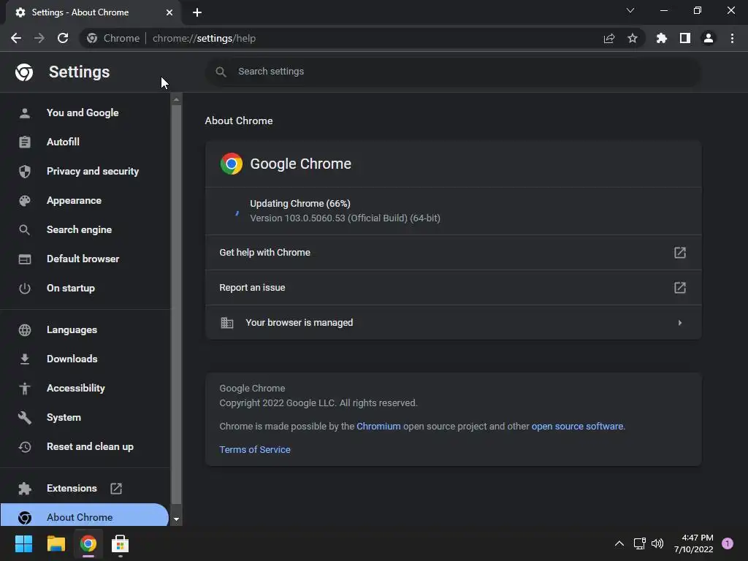Click the Report an issue row
Screen dimensions: 748x561
453,288
